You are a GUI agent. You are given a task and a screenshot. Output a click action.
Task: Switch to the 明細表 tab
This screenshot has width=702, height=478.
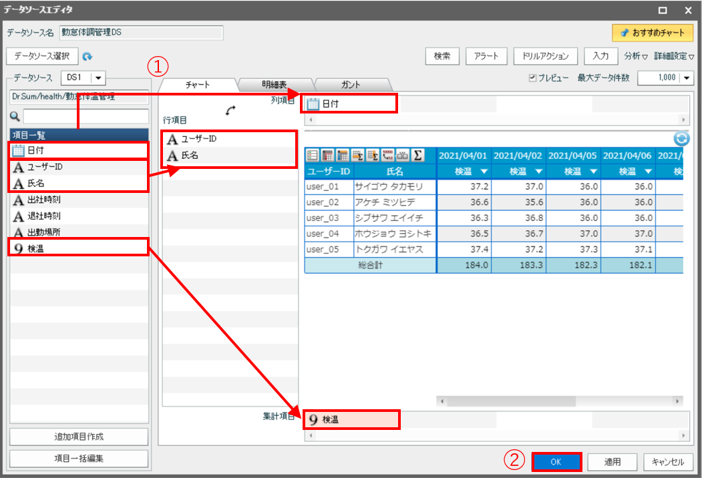(274, 85)
